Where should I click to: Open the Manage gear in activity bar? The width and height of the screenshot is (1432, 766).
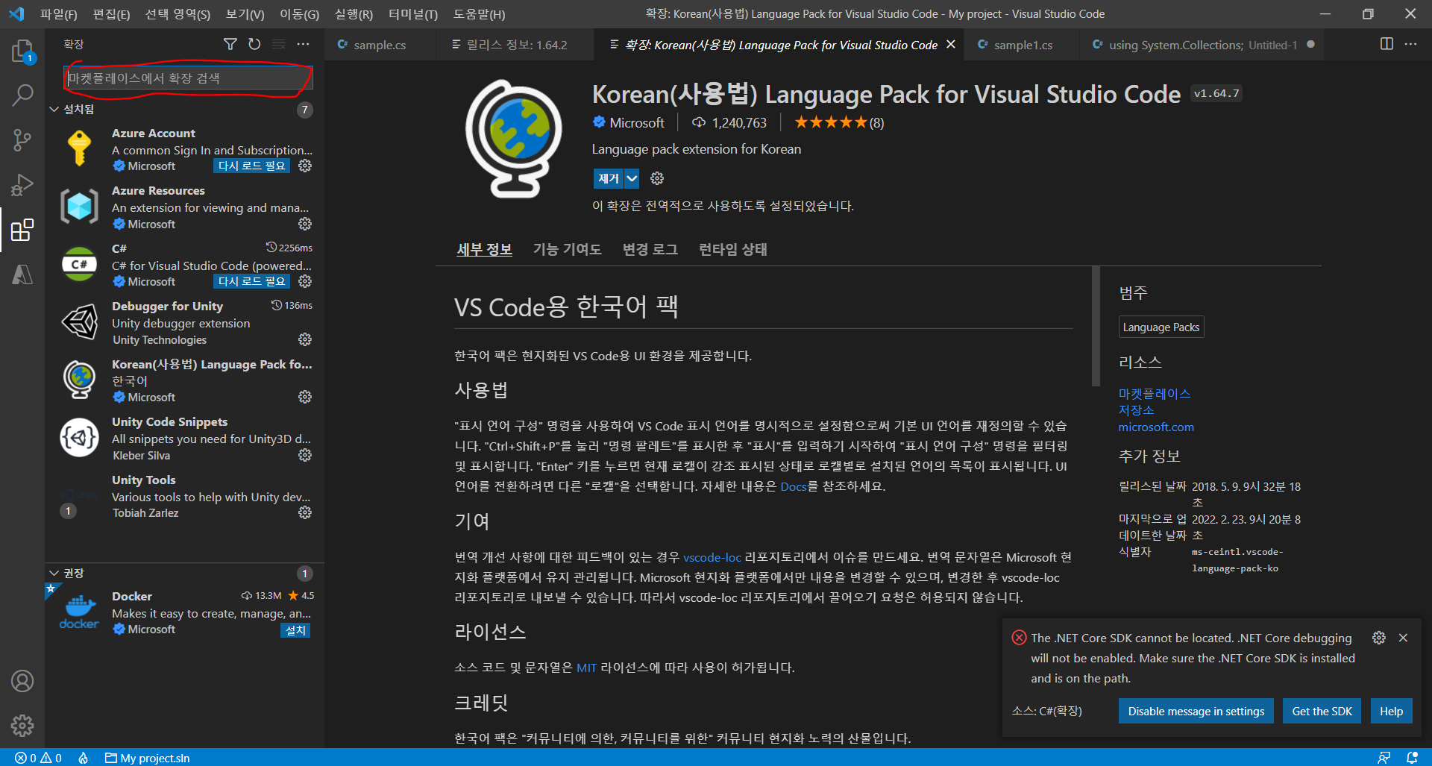click(x=22, y=725)
